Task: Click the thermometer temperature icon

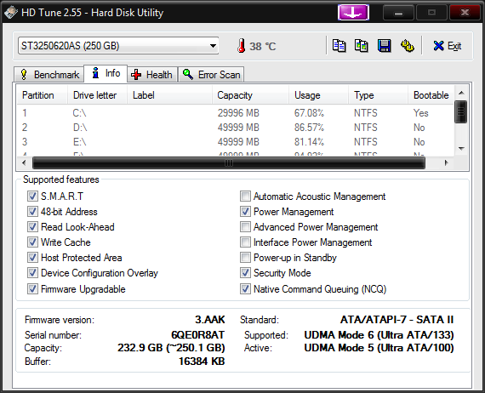Action: point(242,46)
